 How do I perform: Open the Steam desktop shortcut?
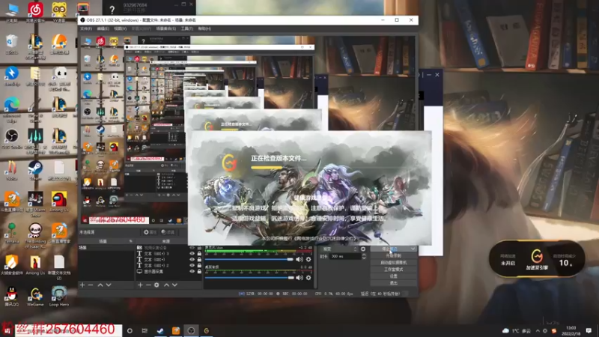point(35,171)
